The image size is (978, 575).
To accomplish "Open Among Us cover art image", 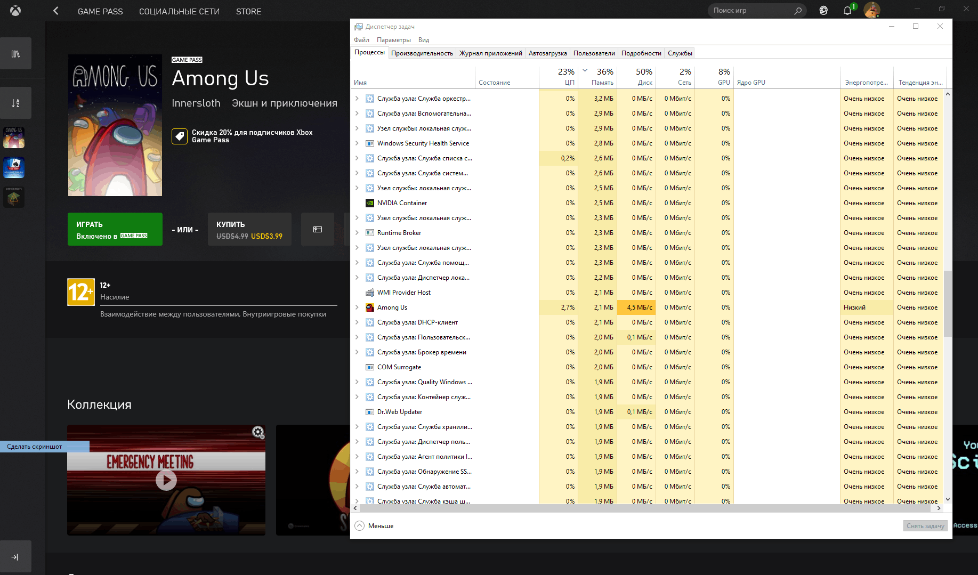I will [x=115, y=125].
